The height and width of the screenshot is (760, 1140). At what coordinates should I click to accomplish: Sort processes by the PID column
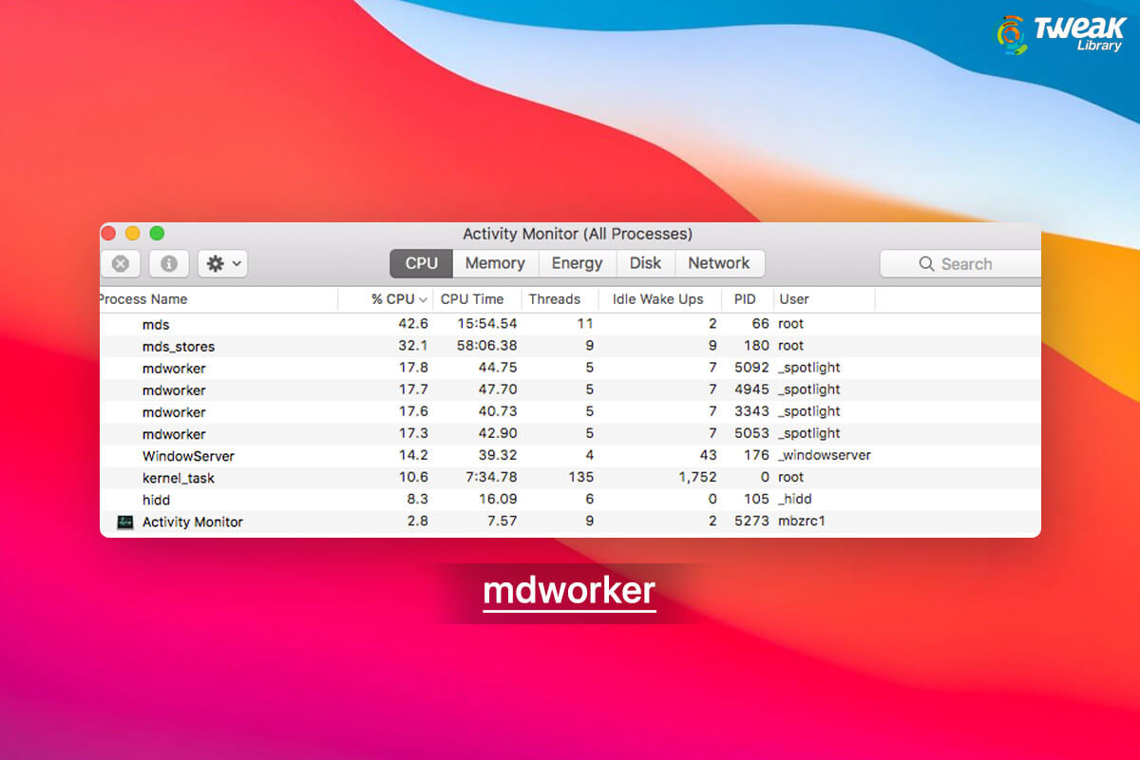click(746, 298)
